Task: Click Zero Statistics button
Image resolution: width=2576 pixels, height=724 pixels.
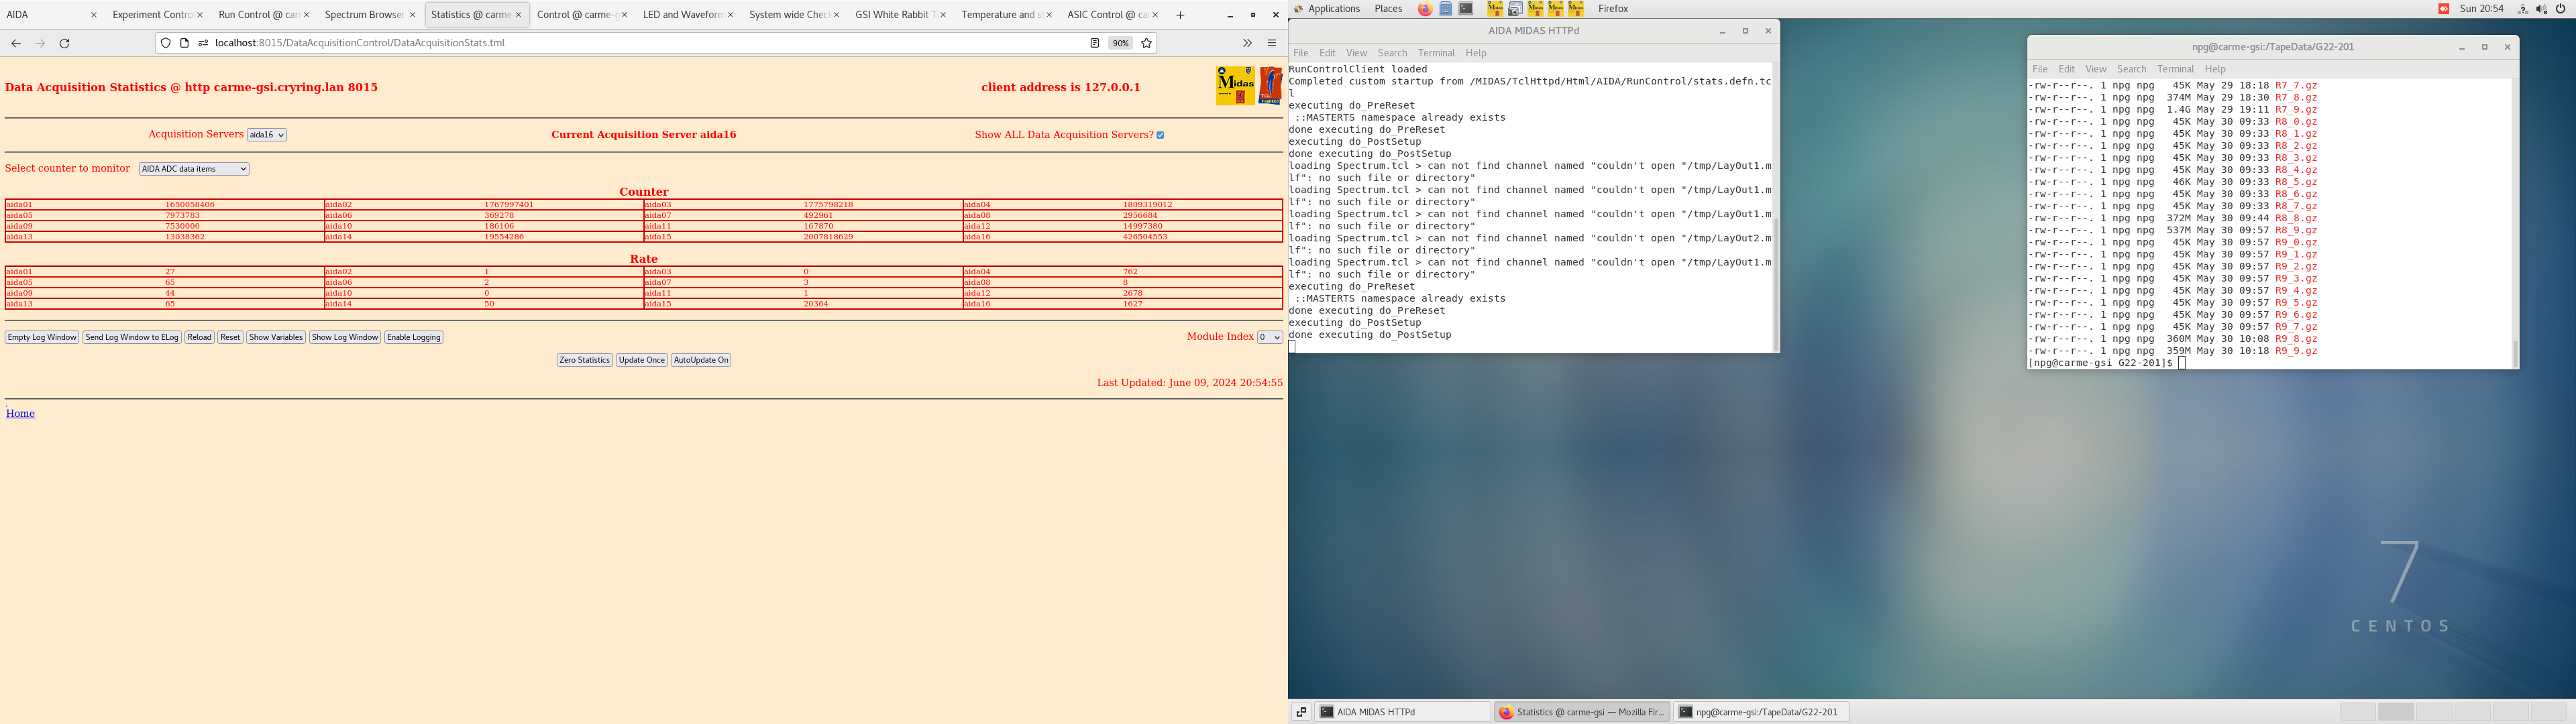Action: (584, 360)
